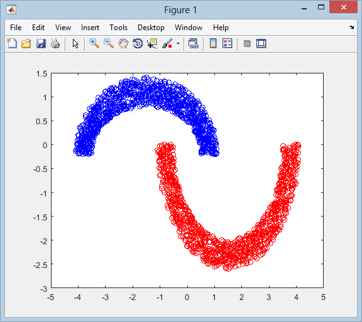Hide plot tools using the gray square icon
Screen dimensions: 362x322
click(x=247, y=43)
